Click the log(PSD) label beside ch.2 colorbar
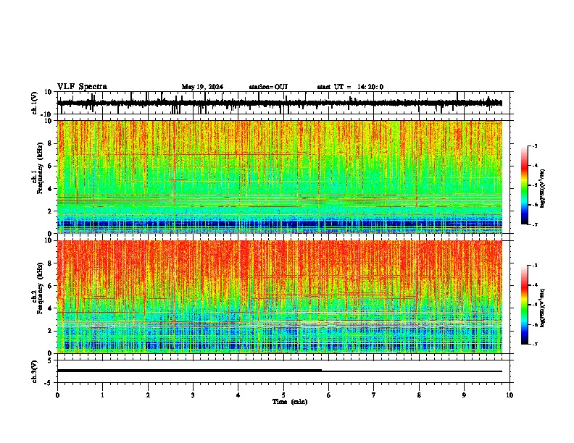The width and height of the screenshot is (574, 443). (543, 308)
